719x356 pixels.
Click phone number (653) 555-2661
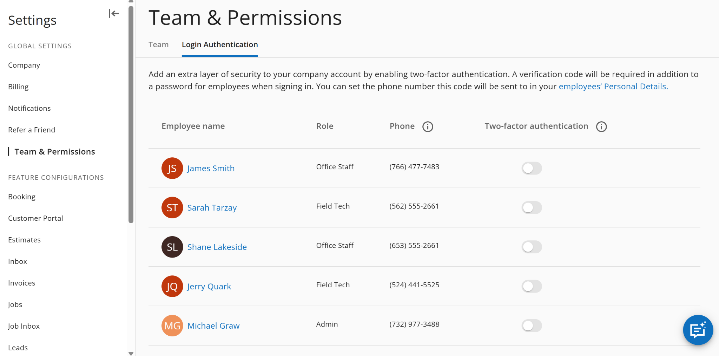[414, 246]
